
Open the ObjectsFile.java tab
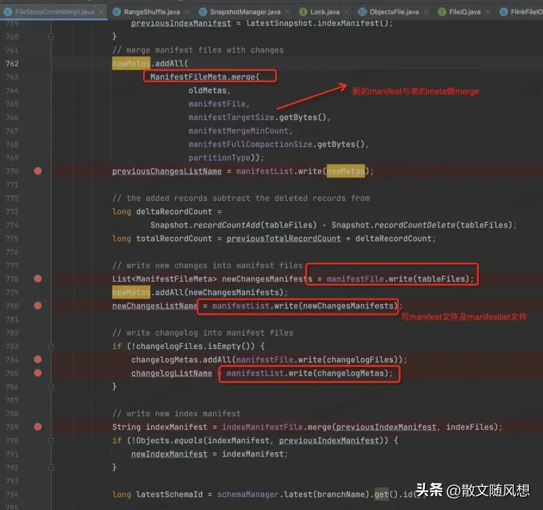click(394, 12)
